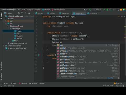The image size is (126, 95).
Task: Click the Next Tip link in completion popup
Action: 111,78
